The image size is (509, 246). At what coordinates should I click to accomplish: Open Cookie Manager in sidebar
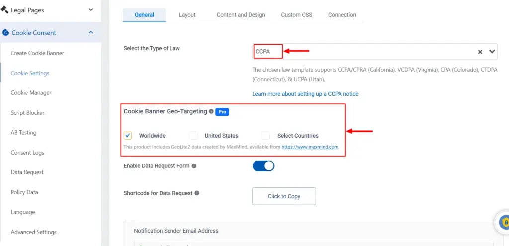(x=31, y=93)
